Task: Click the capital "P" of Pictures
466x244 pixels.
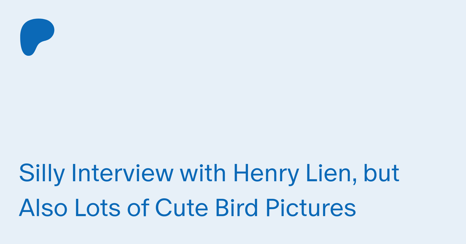Action: 273,208
